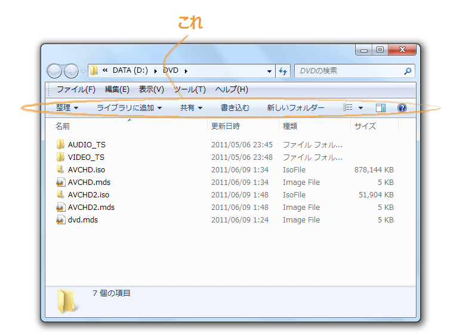
Task: Open the ライブラリに追加 dropdown
Action: [129, 108]
